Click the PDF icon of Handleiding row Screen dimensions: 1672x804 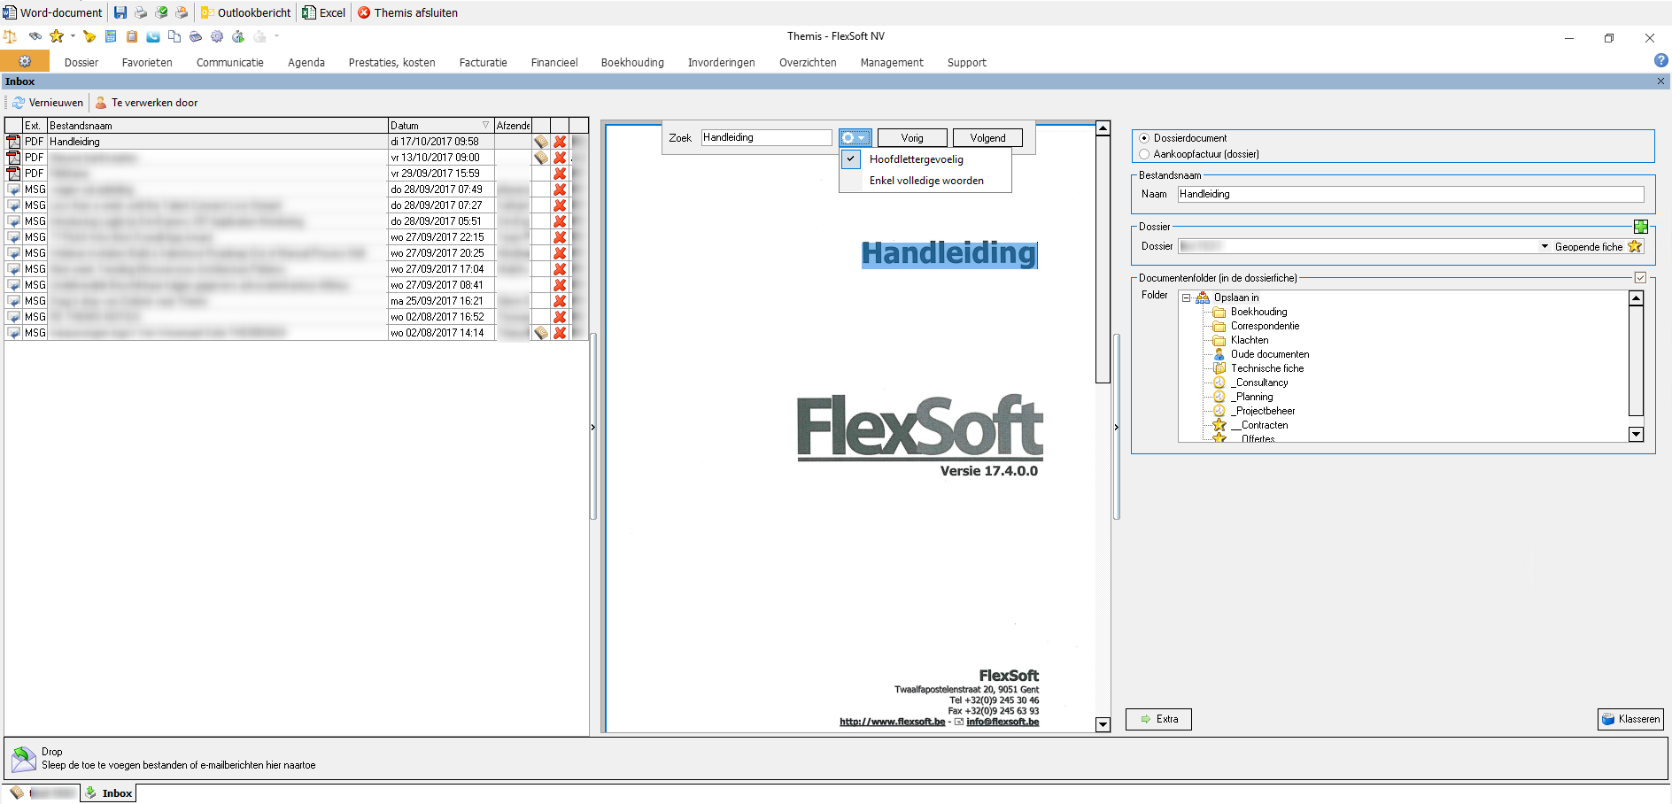13,142
